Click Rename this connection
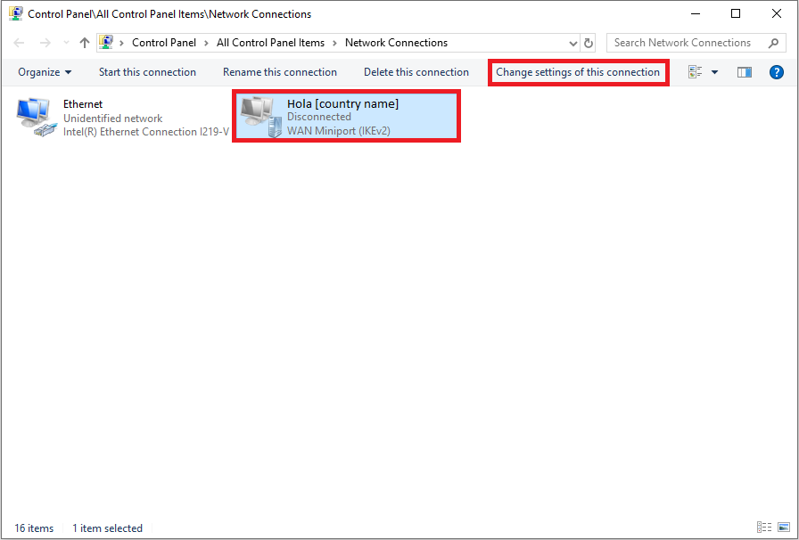This screenshot has height=540, width=799. click(x=280, y=72)
